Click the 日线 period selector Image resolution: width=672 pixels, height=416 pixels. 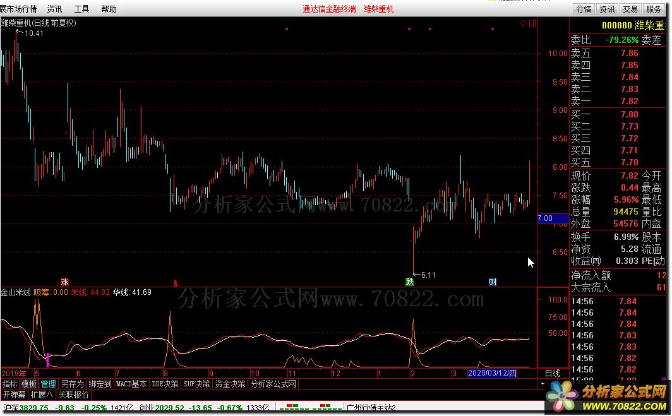pos(553,373)
